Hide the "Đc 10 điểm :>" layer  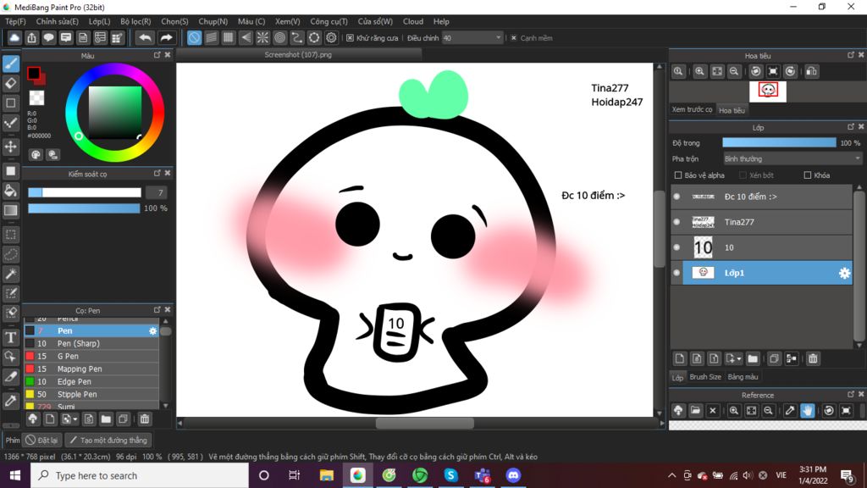(676, 197)
